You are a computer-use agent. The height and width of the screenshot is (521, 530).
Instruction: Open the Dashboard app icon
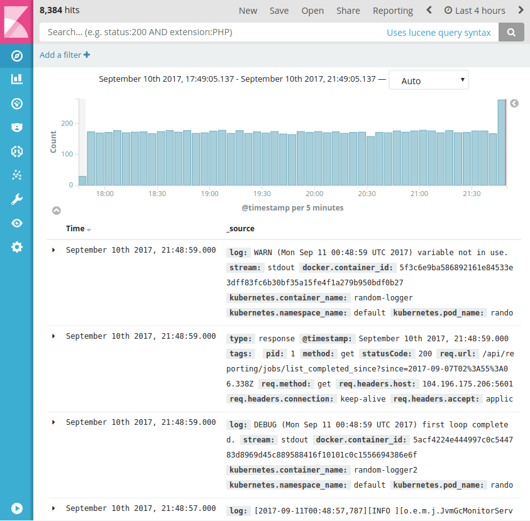(x=17, y=103)
